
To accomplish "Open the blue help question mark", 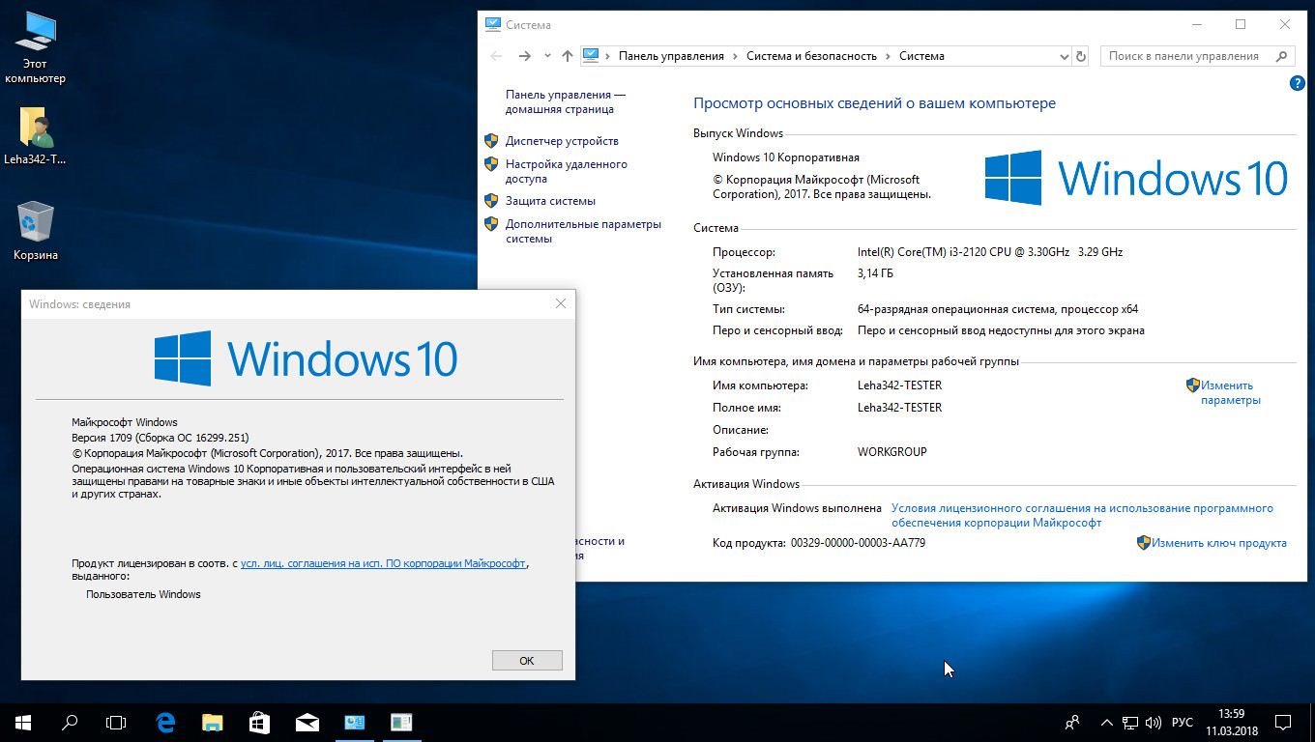I will (x=1298, y=84).
